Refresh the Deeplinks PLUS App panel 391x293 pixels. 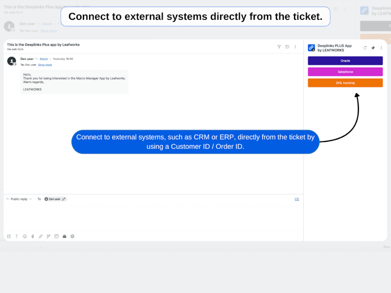click(x=365, y=47)
